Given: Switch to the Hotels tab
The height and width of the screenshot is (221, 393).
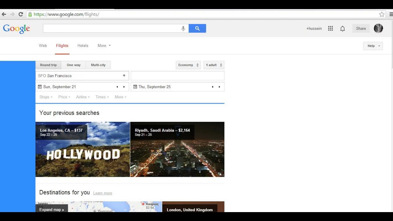Looking at the screenshot, I should pos(83,46).
